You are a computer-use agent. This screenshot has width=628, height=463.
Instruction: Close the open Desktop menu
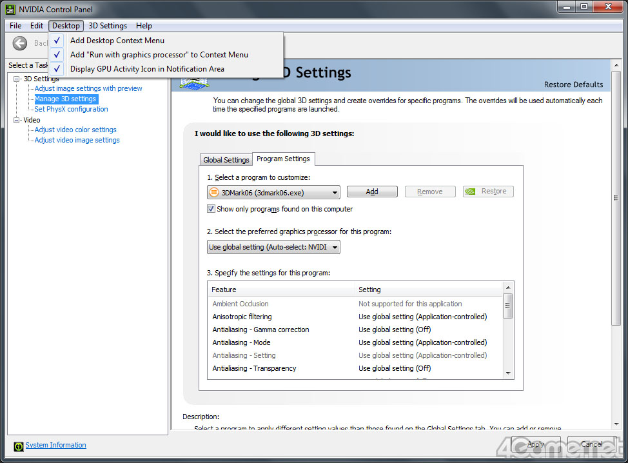pyautogui.click(x=66, y=26)
